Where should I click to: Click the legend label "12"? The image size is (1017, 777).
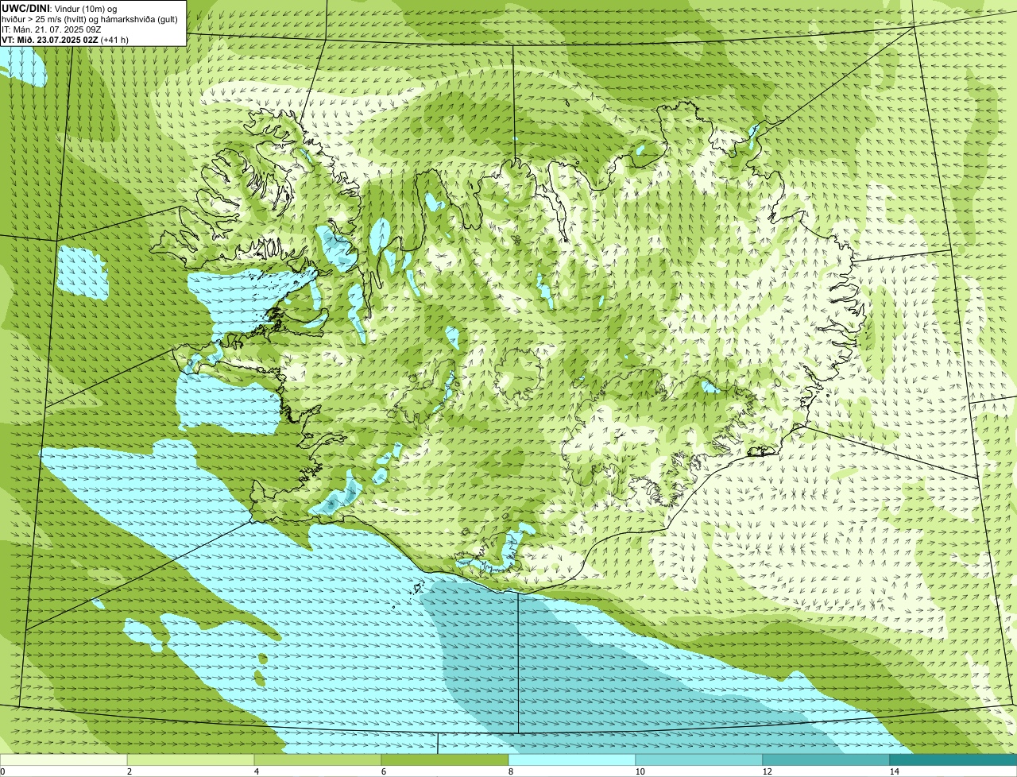point(767,771)
